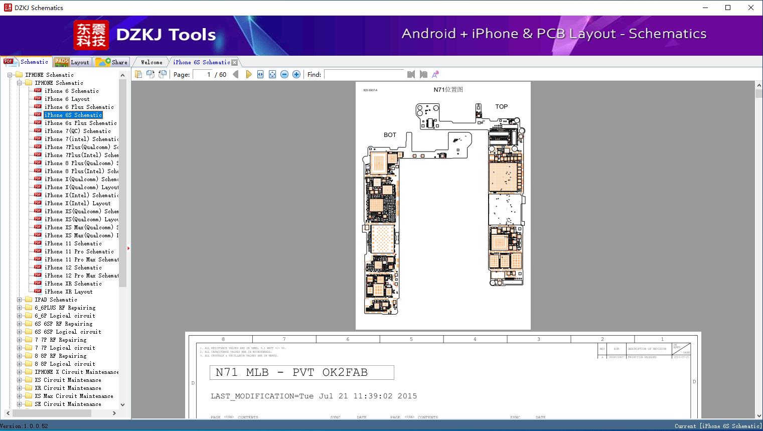Click the PDF icon of iPhone 6 Schematic

(38, 91)
